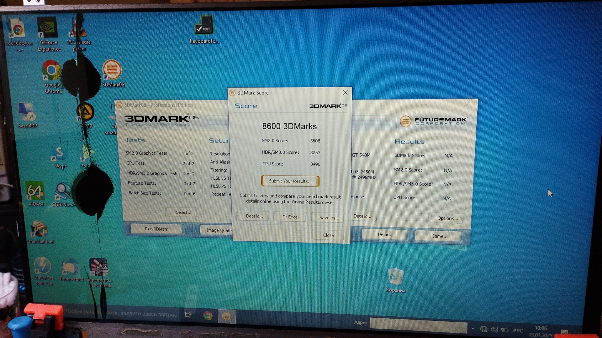Screen dimensions: 602x338
Task: Click the Адрес toolbar refresh icon
Action: point(461,328)
